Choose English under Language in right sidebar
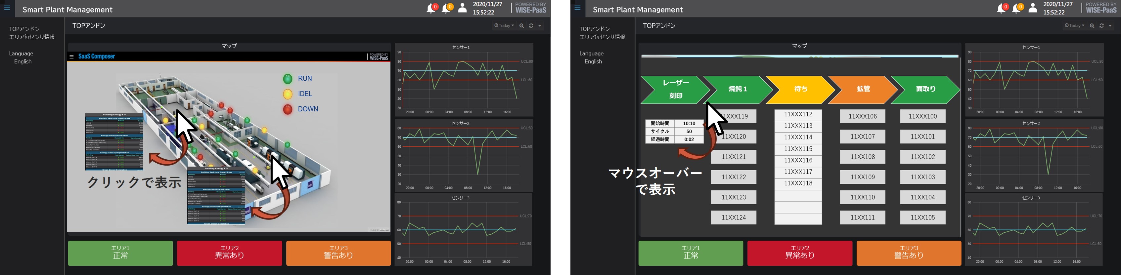The width and height of the screenshot is (1121, 275). coord(593,62)
